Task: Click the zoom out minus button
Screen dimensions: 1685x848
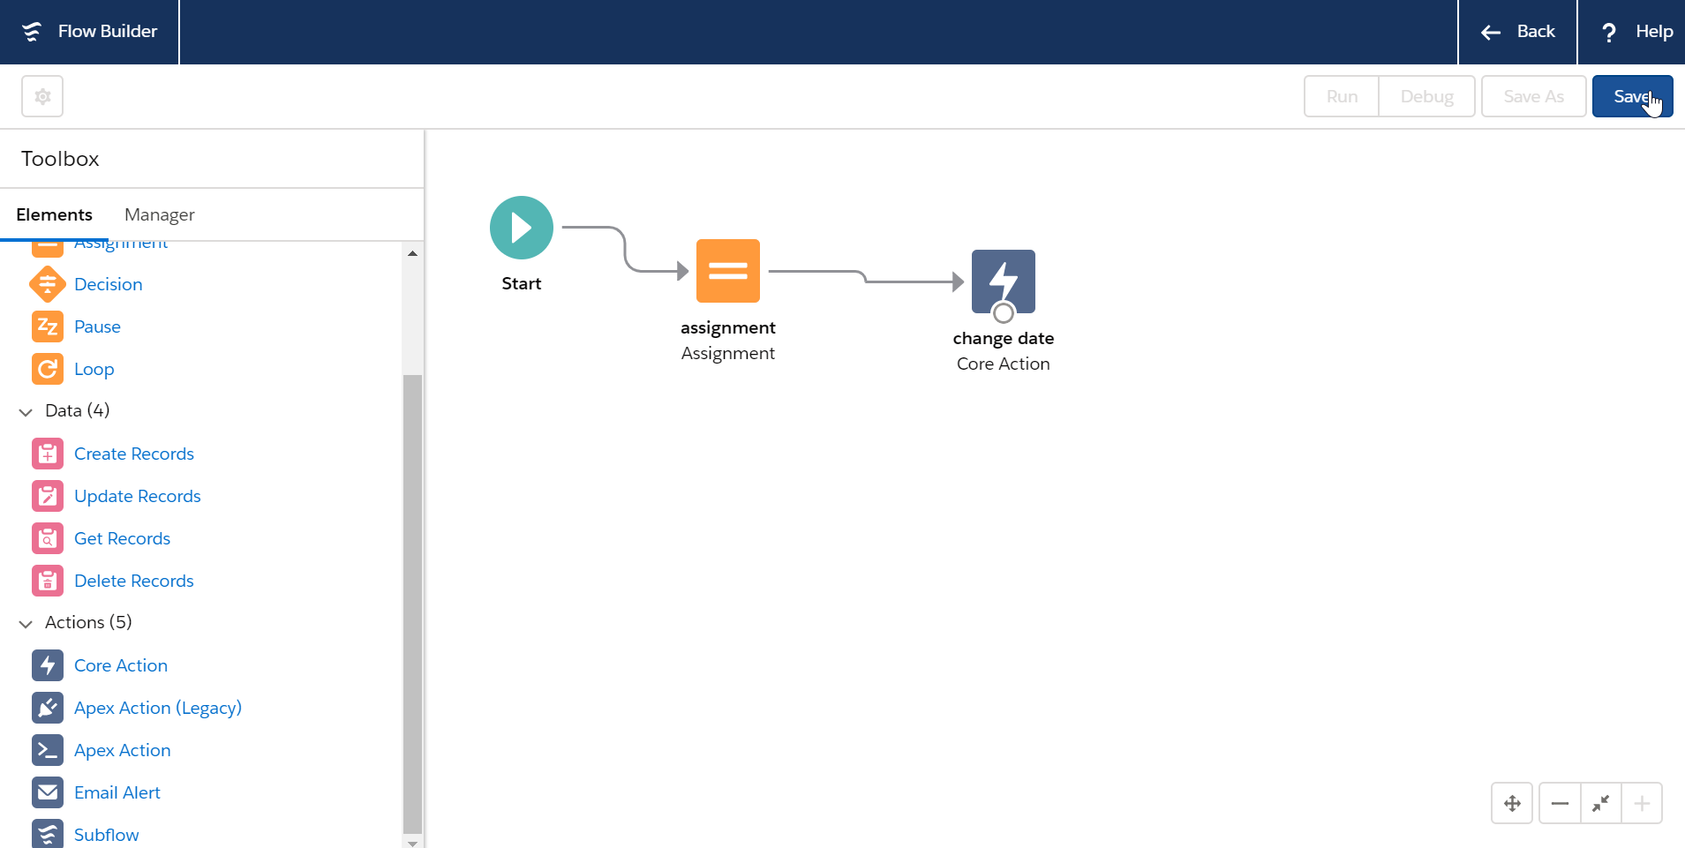Action: pos(1560,803)
